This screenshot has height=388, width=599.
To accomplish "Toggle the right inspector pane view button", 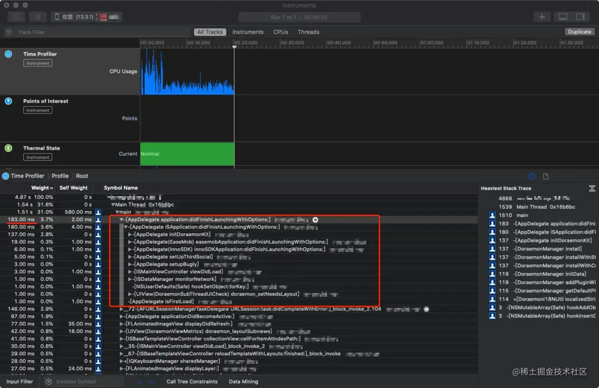I will click(x=580, y=17).
